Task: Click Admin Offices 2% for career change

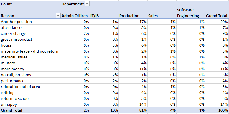Action: tap(75, 33)
